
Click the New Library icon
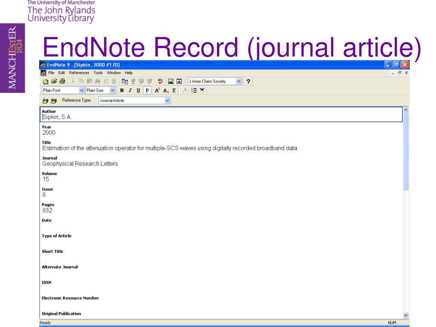point(45,81)
